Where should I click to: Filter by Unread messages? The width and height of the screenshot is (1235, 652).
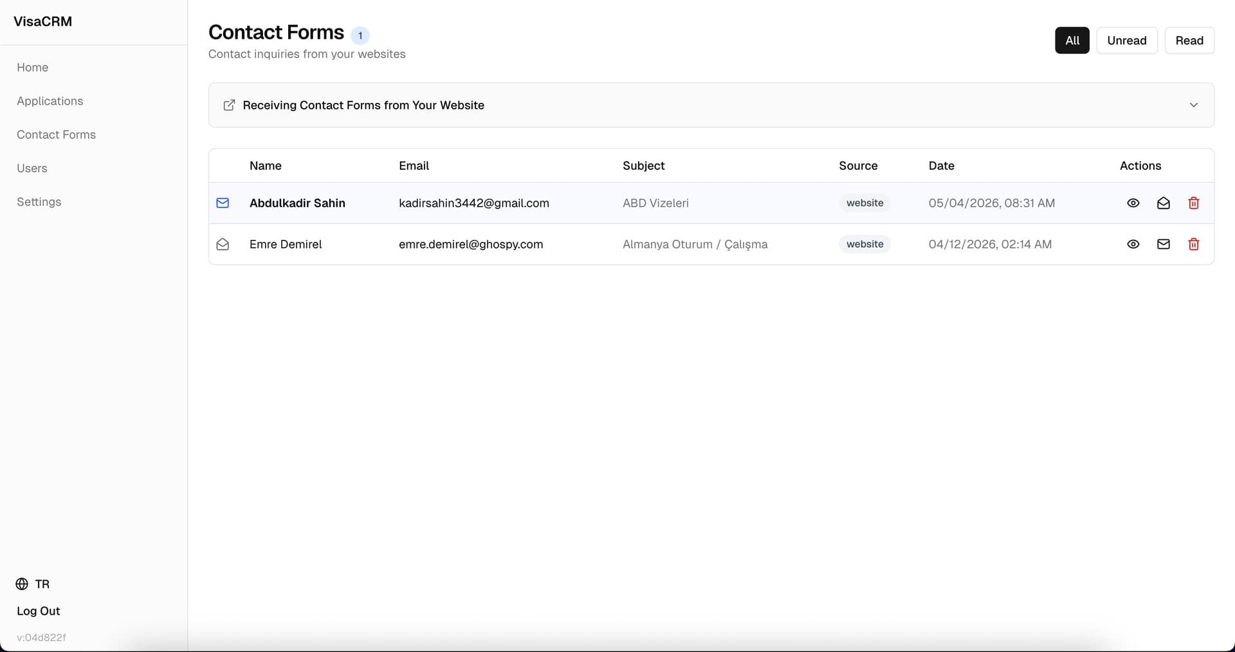pyautogui.click(x=1127, y=41)
